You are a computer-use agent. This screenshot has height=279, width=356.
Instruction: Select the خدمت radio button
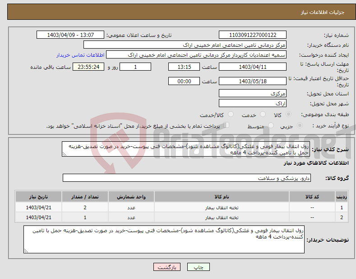pyautogui.click(x=263, y=114)
